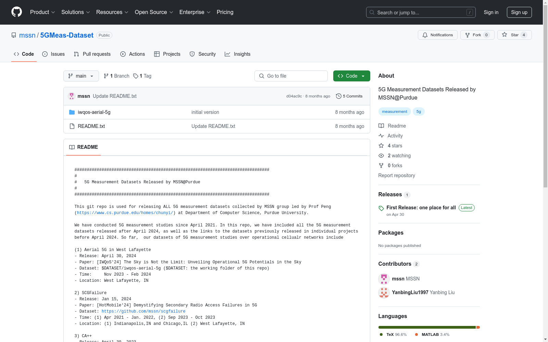
Task: Click the GitHub logo icon
Action: click(x=16, y=12)
